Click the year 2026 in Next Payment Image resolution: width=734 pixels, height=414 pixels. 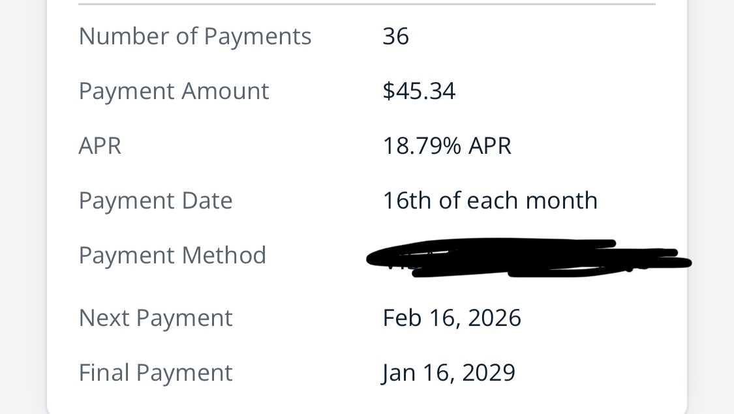[x=495, y=318]
